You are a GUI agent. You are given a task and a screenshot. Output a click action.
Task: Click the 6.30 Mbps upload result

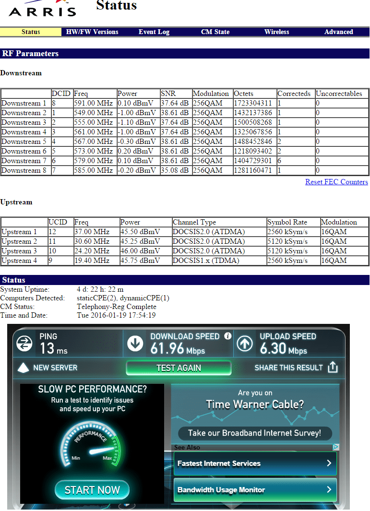[x=283, y=348]
